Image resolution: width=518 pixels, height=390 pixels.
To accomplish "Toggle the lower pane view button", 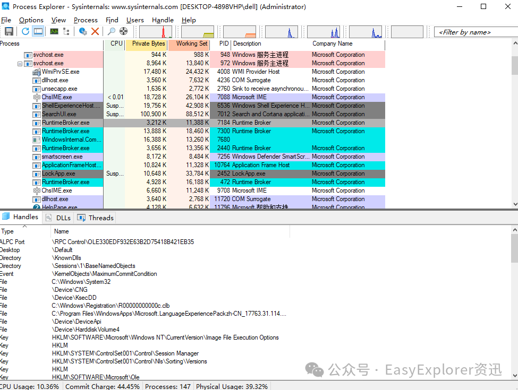I will click(x=38, y=31).
